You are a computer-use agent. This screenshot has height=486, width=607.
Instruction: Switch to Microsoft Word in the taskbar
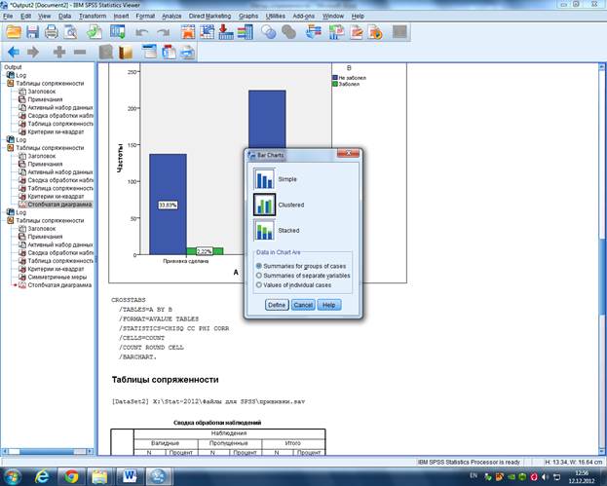(x=129, y=476)
